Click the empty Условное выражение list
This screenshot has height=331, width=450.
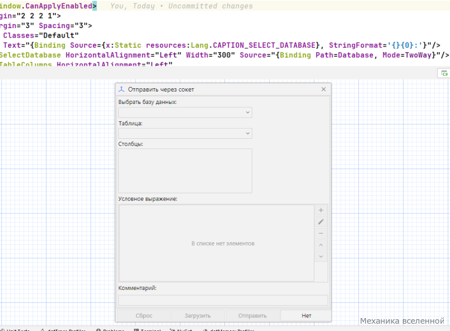coord(217,243)
